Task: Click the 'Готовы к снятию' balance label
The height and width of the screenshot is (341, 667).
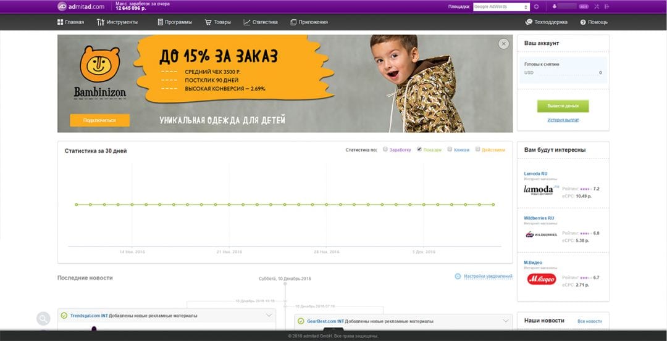Action: (542, 65)
